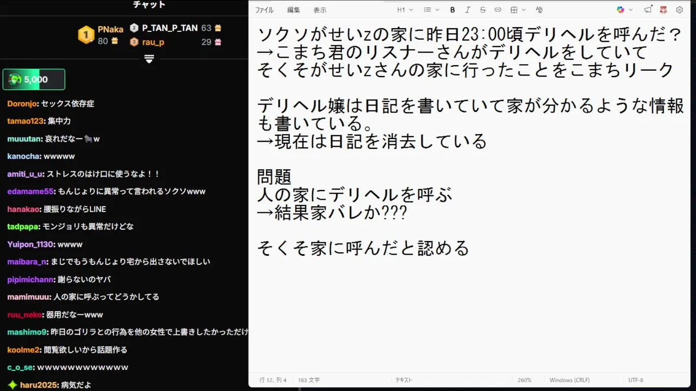
Task: Click the gold rank 1 badge
Action: click(x=86, y=35)
